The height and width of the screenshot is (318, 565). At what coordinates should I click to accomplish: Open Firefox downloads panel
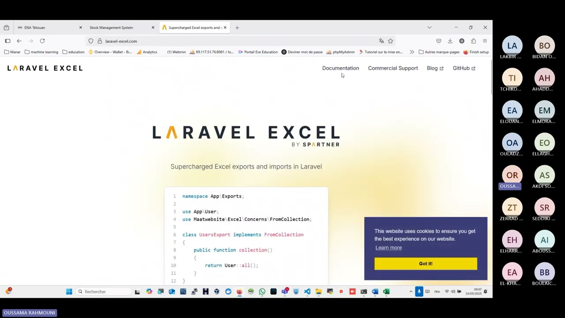point(450,41)
